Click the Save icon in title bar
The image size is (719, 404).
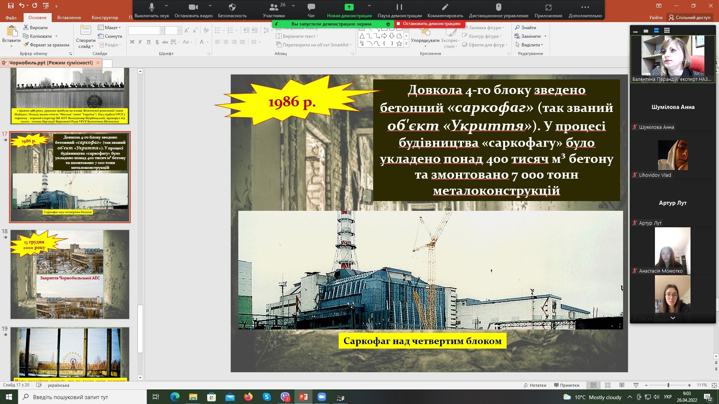click(x=10, y=6)
